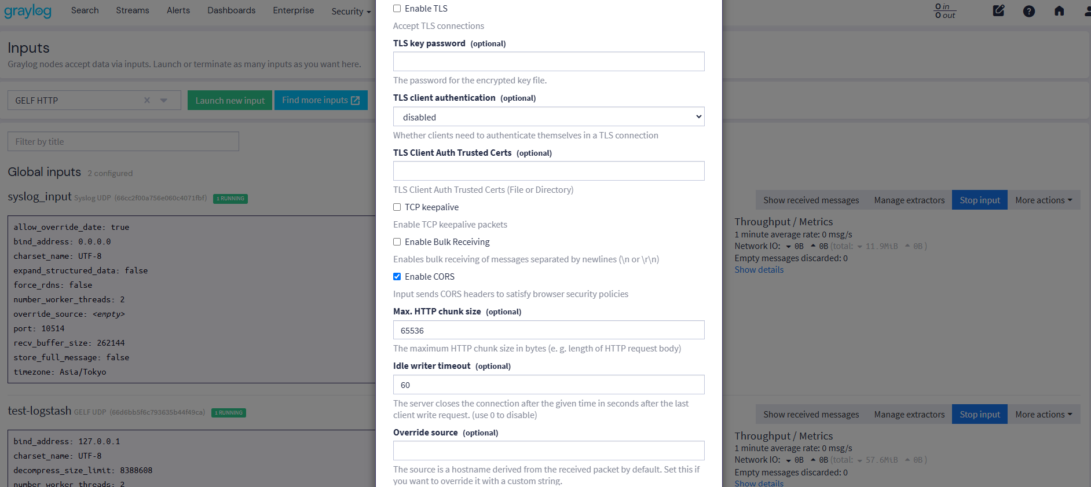Click the throughput in/out counter
Viewport: 1091px width, 487px height.
(944, 10)
